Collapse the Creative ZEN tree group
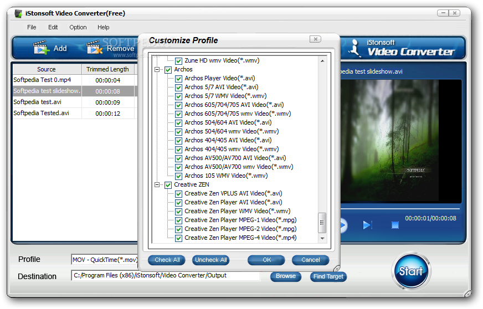Viewport: 483px width, 309px height. [157, 185]
